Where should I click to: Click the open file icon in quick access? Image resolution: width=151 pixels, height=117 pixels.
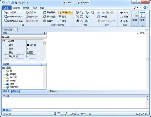click(12, 3)
